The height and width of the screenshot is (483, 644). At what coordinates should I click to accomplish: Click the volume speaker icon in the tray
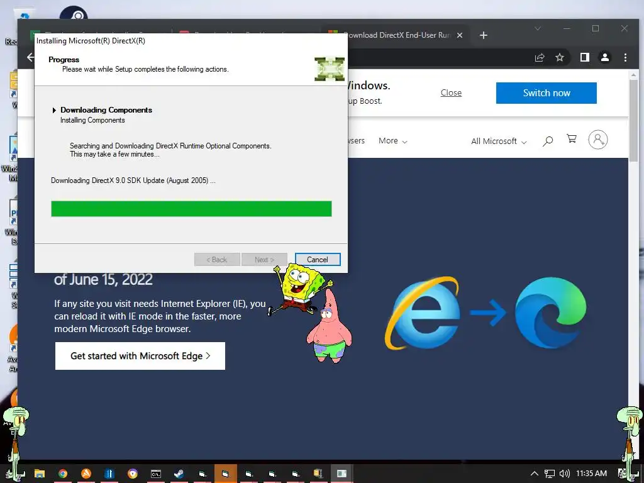[565, 474]
